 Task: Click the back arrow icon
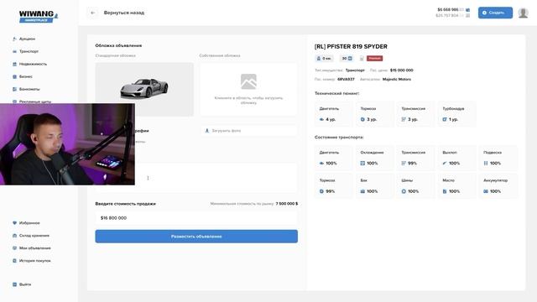(93, 13)
